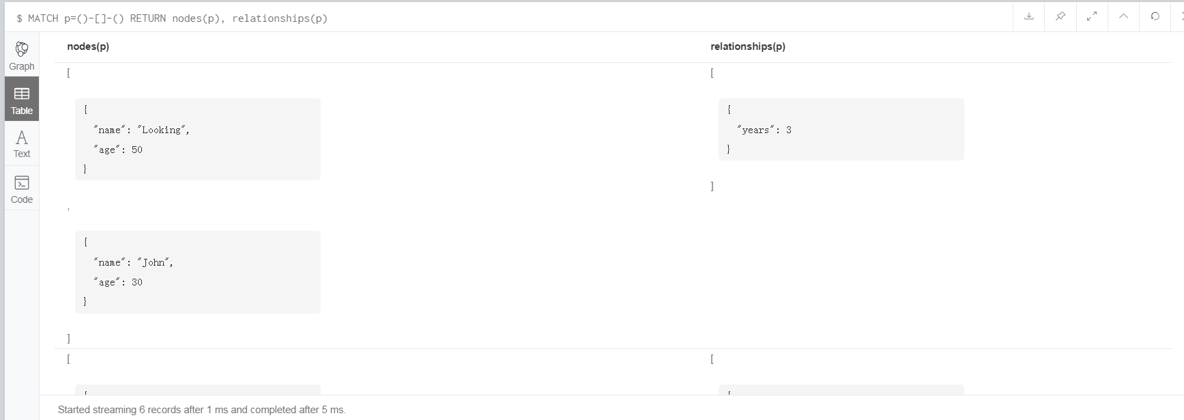Download the query result
The image size is (1184, 420).
pyautogui.click(x=1028, y=16)
